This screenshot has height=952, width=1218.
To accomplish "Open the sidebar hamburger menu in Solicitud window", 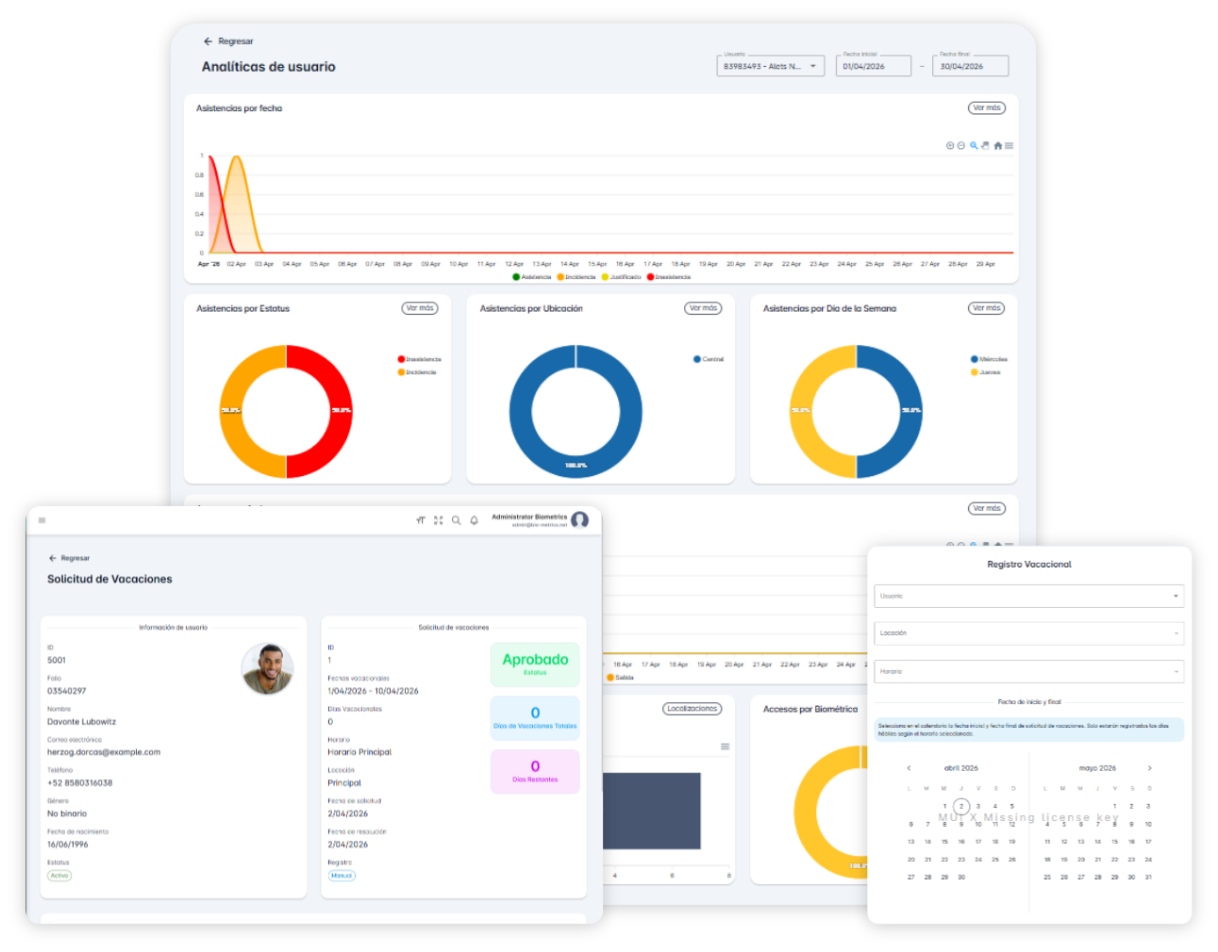I will click(42, 520).
